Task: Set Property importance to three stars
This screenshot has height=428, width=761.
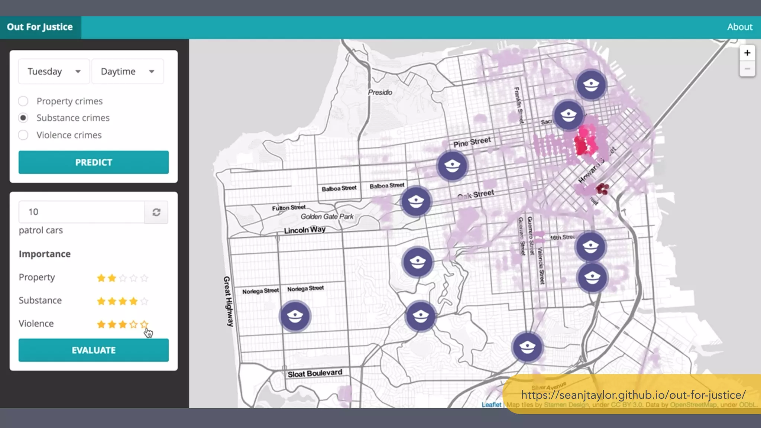Action: tap(123, 278)
